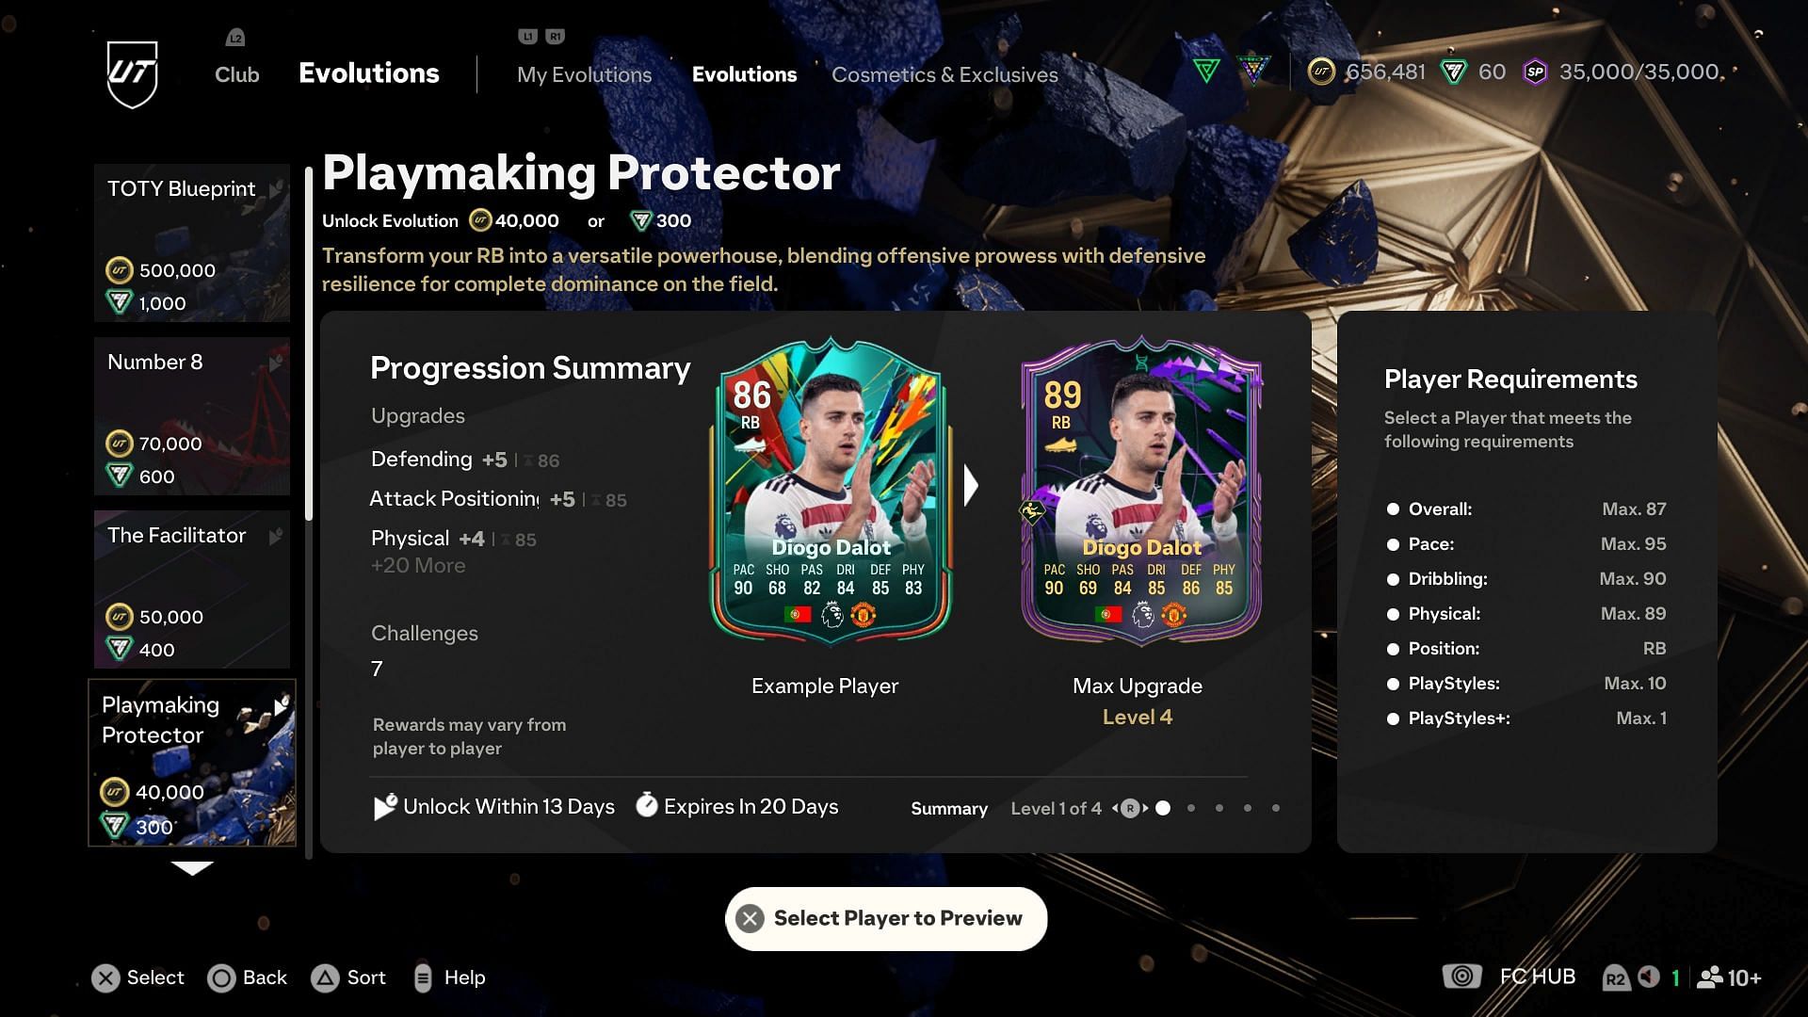Click the purple SP season points icon
Screen dimensions: 1808x1017
(1536, 72)
